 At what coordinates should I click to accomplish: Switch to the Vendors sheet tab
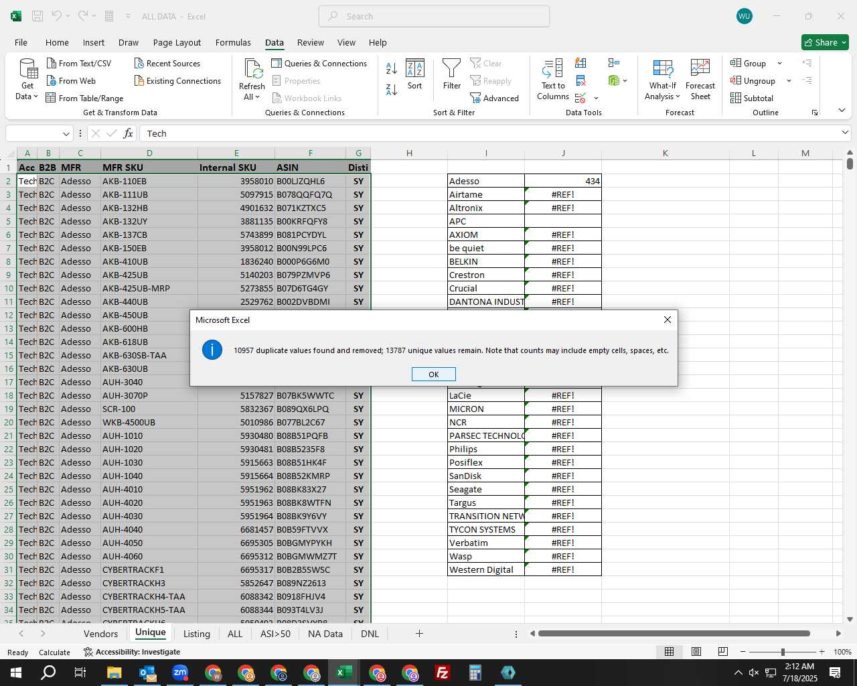100,634
